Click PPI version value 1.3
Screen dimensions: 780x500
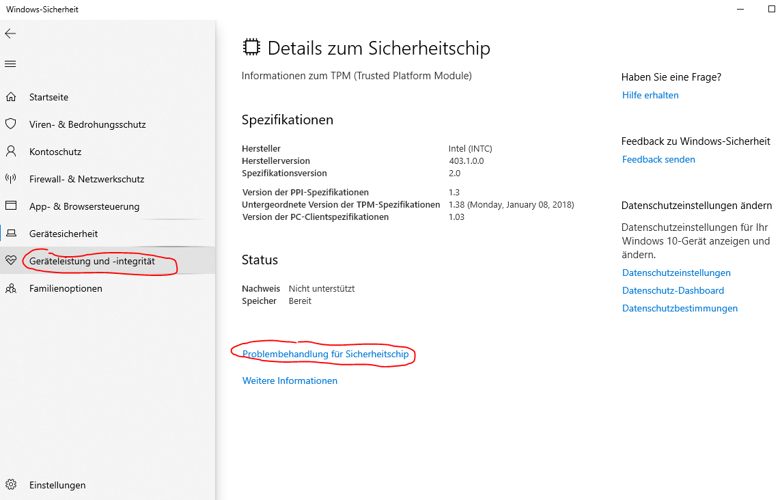tap(454, 192)
